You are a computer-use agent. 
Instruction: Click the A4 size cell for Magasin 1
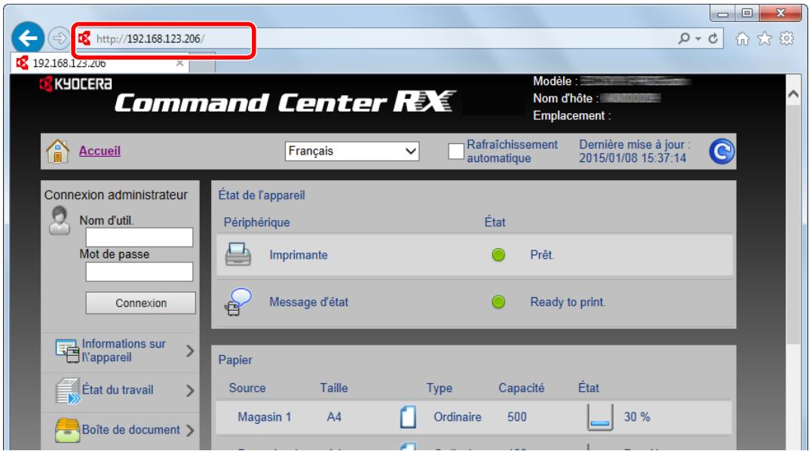334,417
